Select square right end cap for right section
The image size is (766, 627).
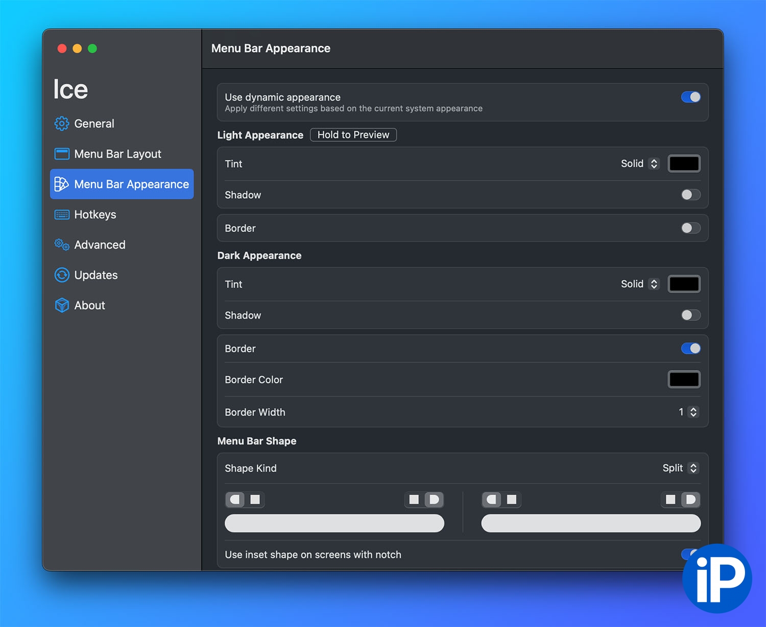(671, 499)
